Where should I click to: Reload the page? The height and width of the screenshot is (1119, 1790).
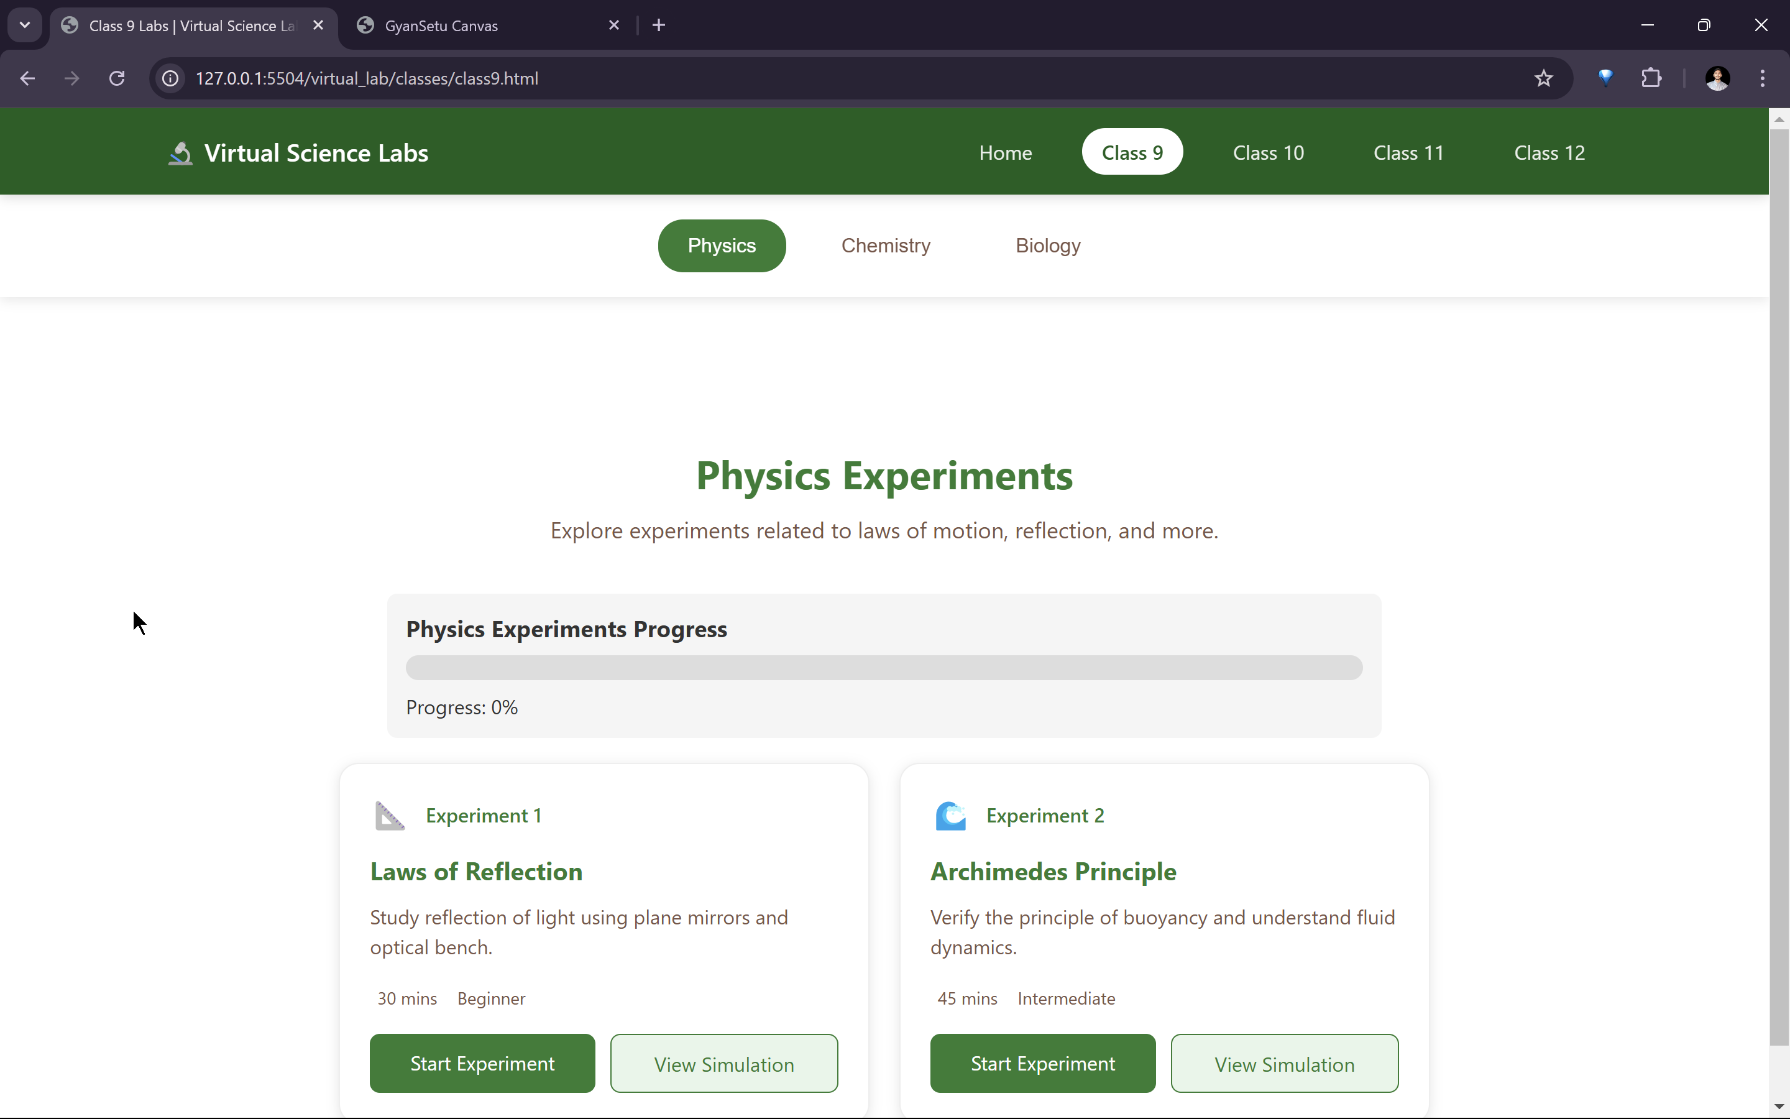(117, 78)
